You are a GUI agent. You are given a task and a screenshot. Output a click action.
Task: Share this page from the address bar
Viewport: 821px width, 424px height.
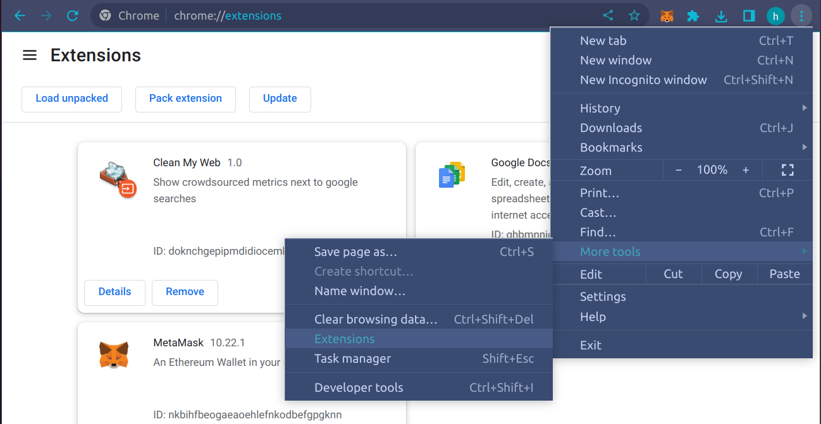click(x=608, y=16)
